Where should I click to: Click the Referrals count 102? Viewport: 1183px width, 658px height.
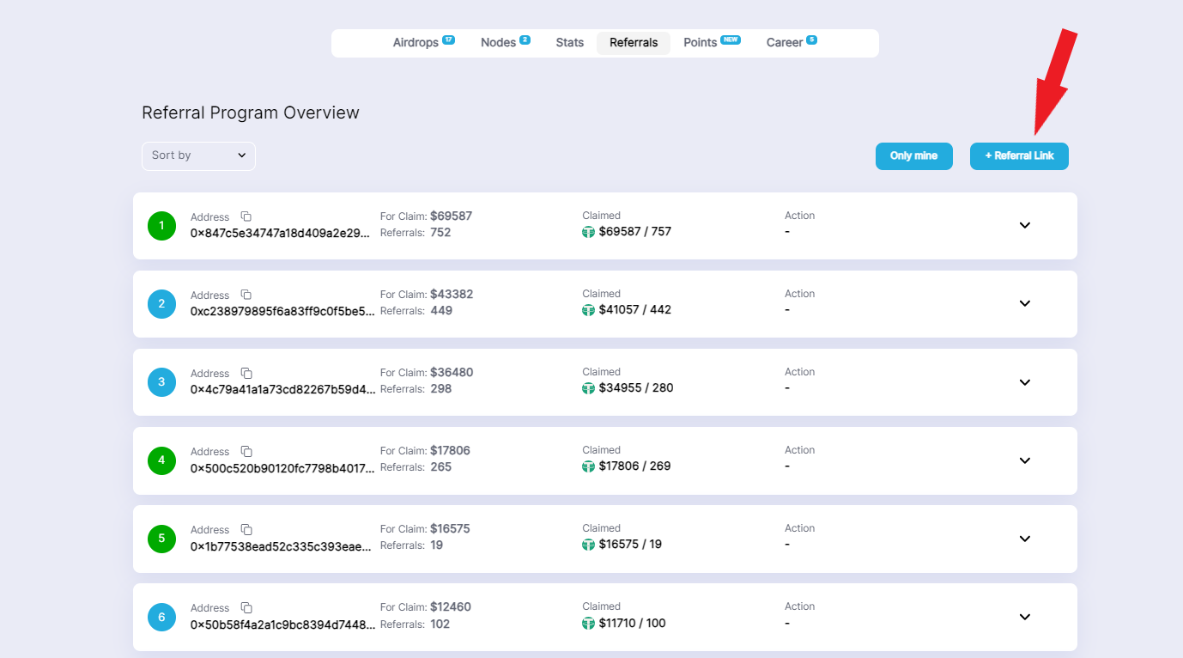[440, 624]
